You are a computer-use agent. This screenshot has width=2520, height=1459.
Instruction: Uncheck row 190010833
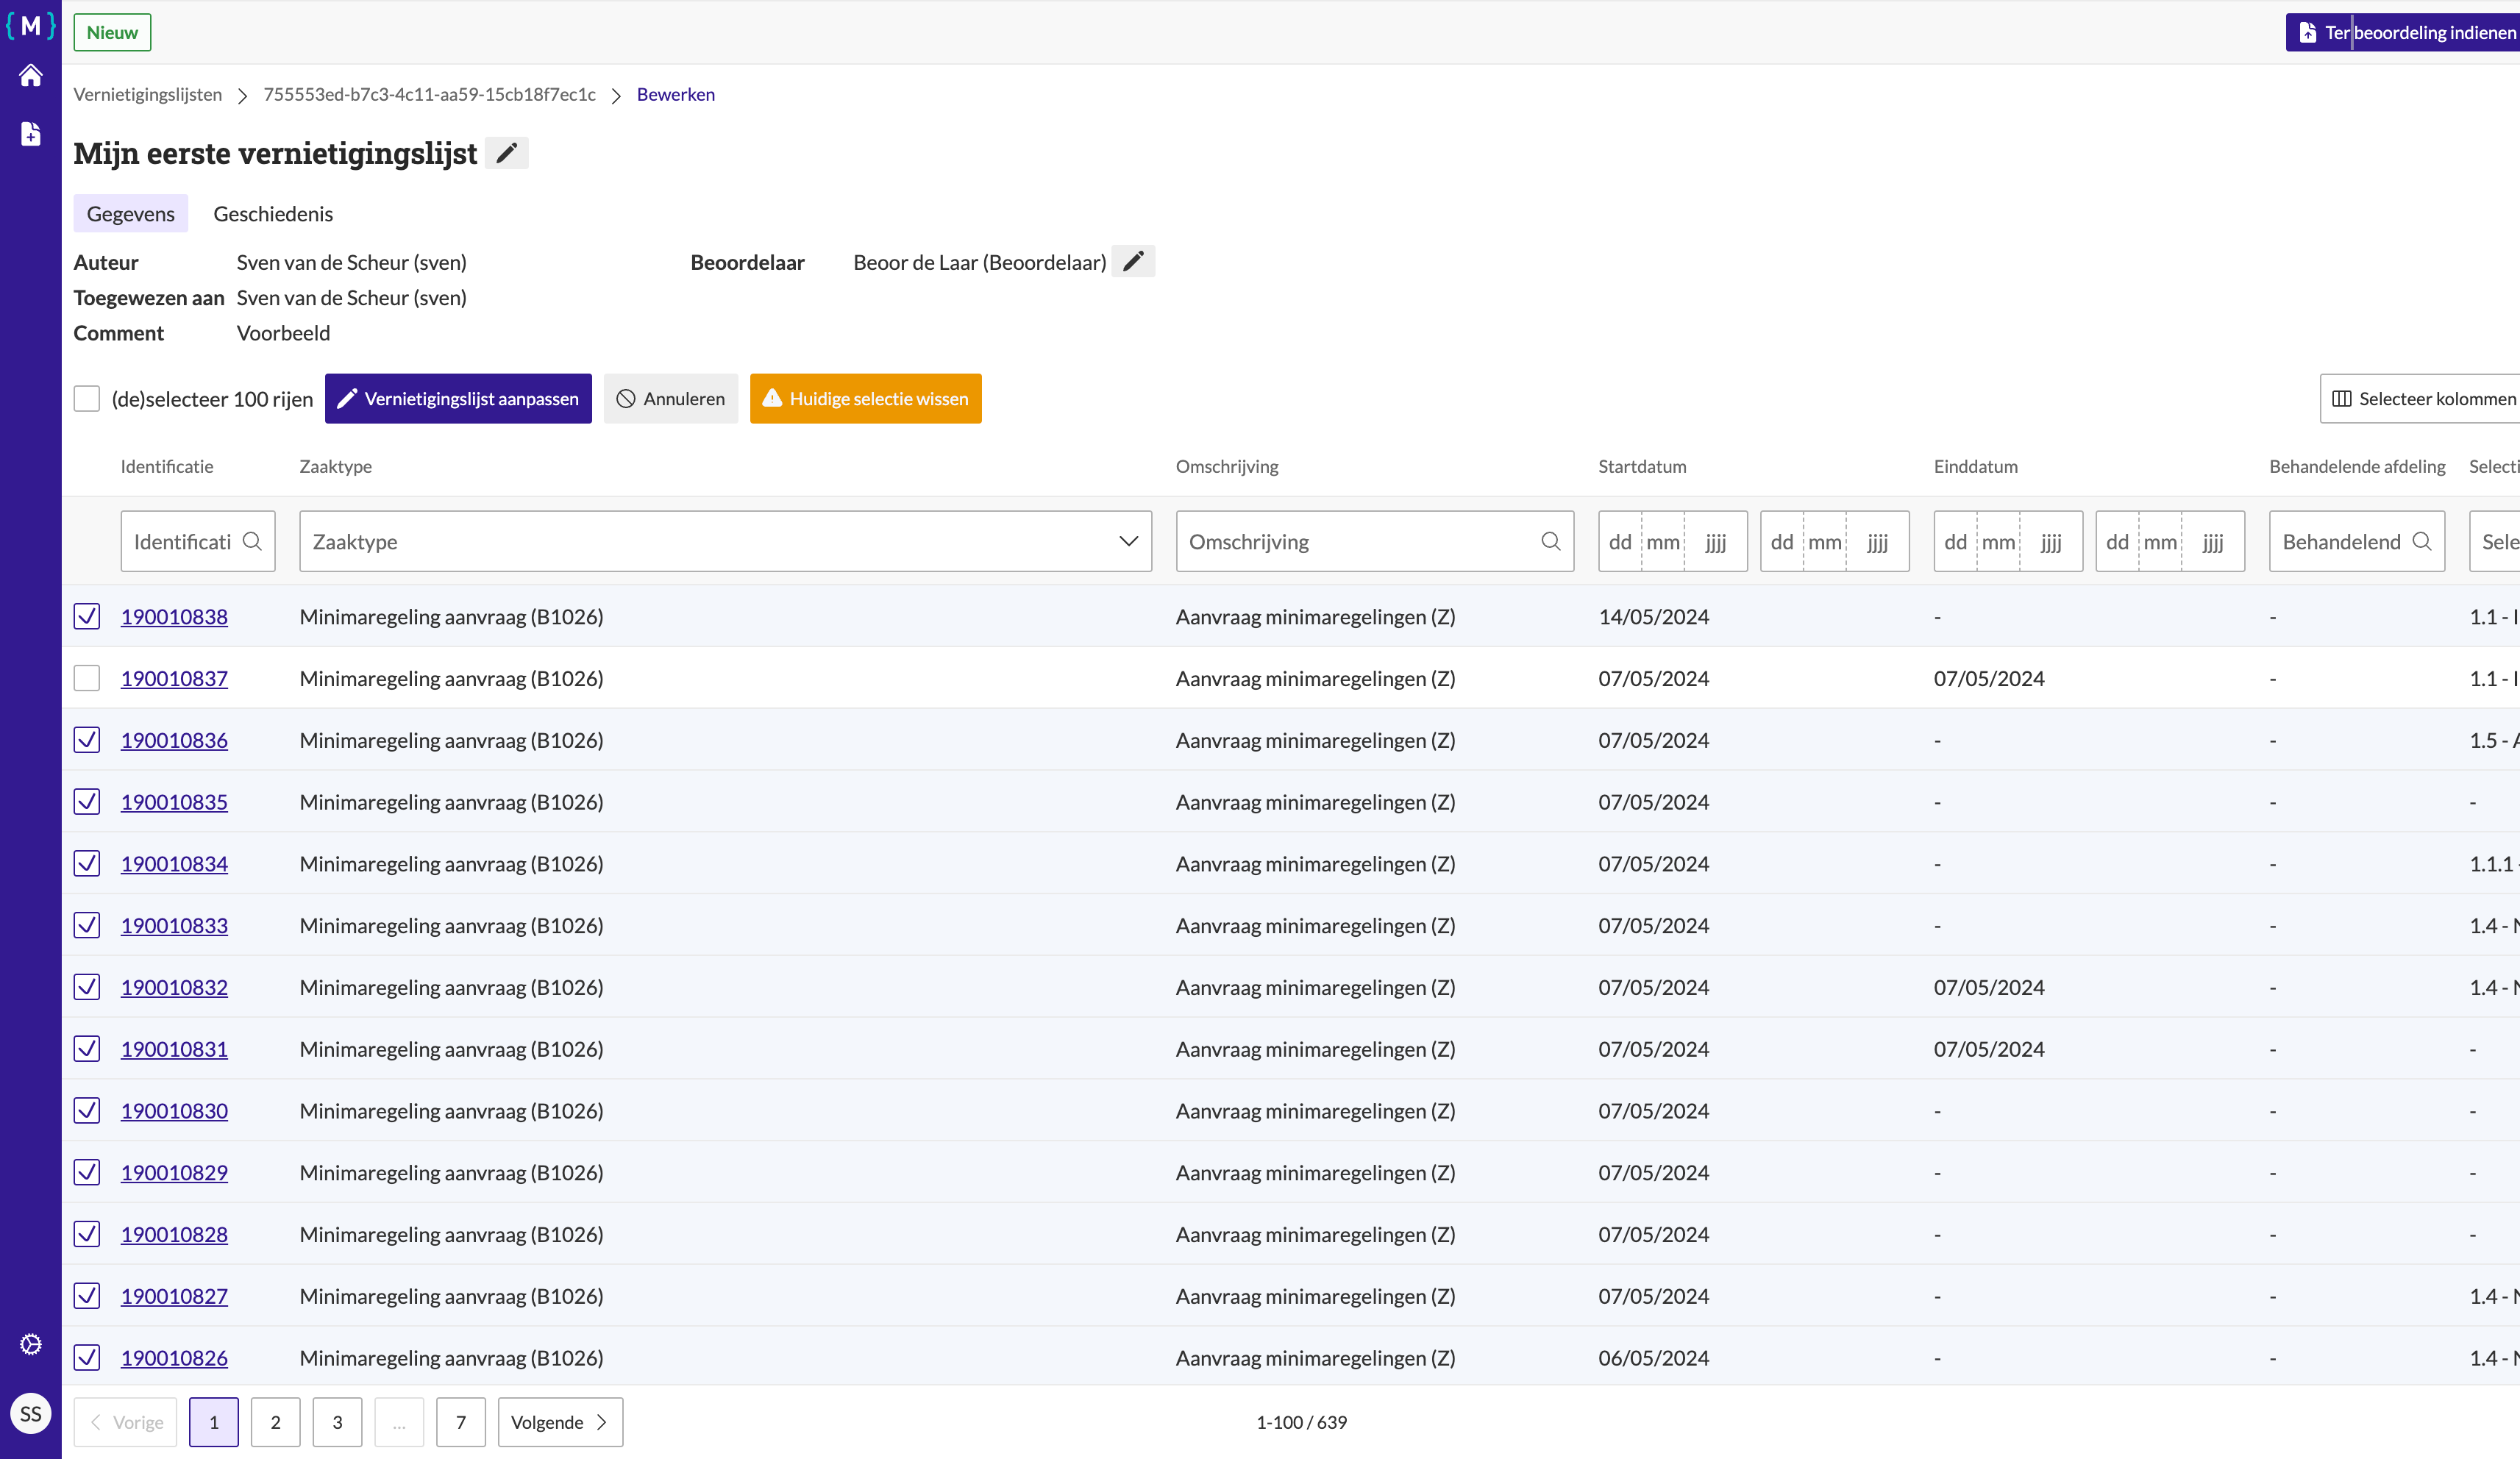coord(87,925)
